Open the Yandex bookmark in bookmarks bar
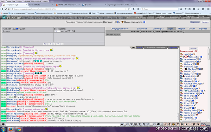The height and width of the screenshot is (132, 211). click(4, 13)
